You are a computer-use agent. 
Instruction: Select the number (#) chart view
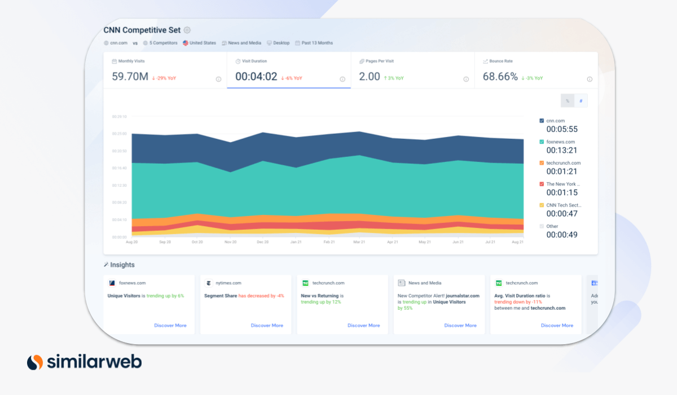(x=581, y=100)
